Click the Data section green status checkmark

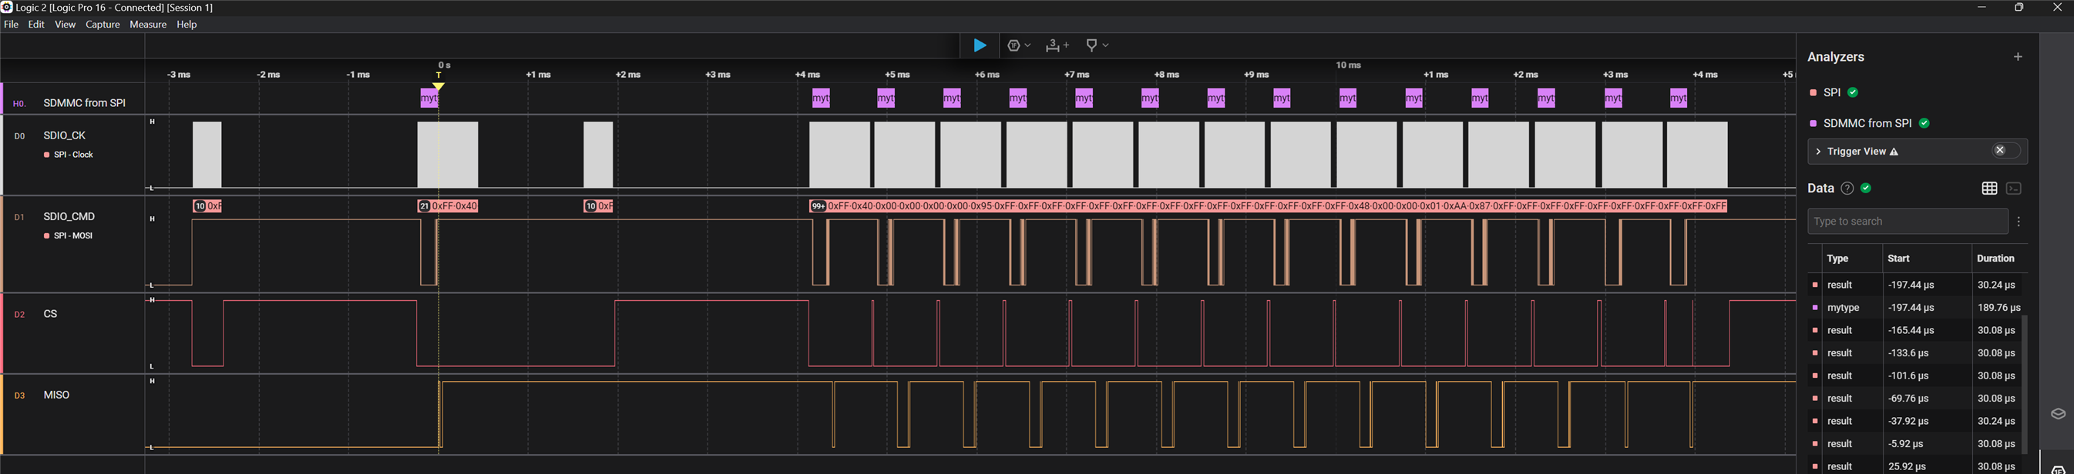(1866, 188)
